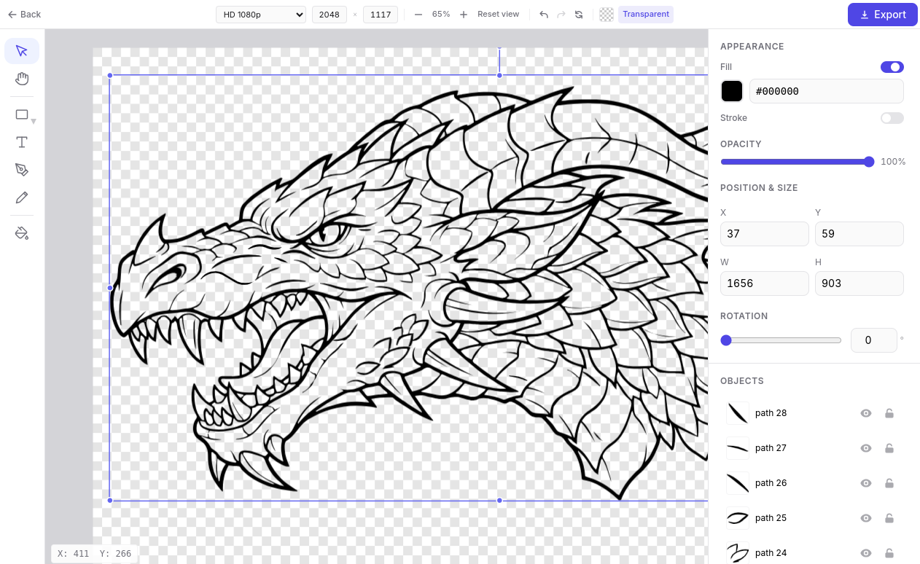Viewport: 920px width, 564px height.
Task: Lock path 25 in Objects panel
Action: 889,518
